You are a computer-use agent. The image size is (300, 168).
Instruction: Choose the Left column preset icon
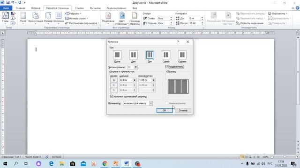(x=166, y=55)
